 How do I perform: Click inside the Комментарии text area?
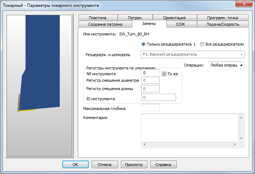[190, 128]
